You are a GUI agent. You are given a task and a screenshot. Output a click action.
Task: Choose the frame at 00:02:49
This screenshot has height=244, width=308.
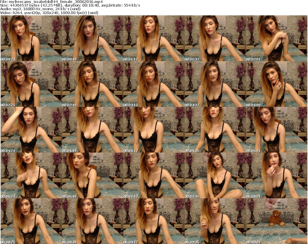93,84
